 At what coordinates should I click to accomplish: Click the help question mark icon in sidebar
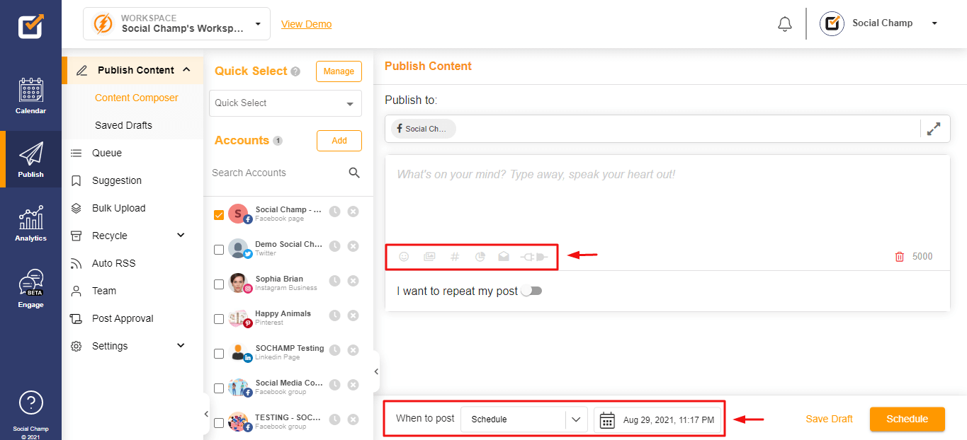[x=30, y=403]
